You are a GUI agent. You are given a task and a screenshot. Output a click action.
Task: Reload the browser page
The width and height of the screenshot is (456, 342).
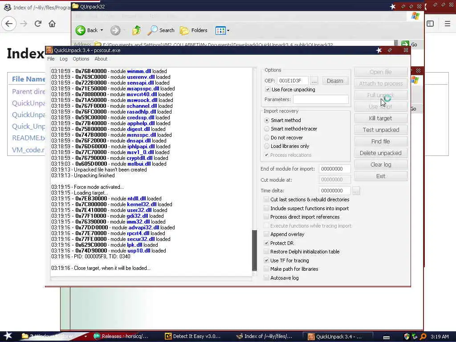38,24
